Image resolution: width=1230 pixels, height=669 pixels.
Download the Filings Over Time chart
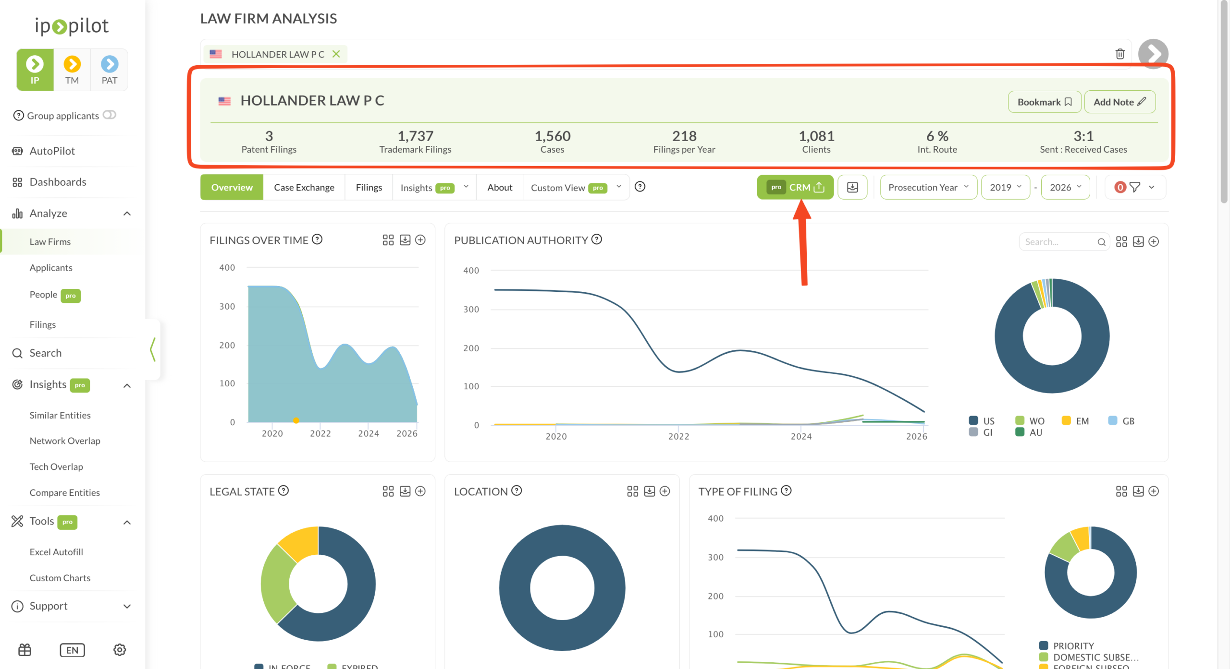click(x=405, y=240)
